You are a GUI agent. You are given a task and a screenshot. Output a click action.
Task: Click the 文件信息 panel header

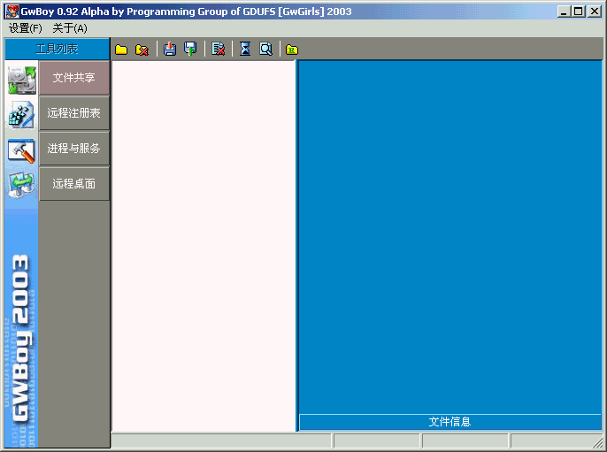pos(449,422)
